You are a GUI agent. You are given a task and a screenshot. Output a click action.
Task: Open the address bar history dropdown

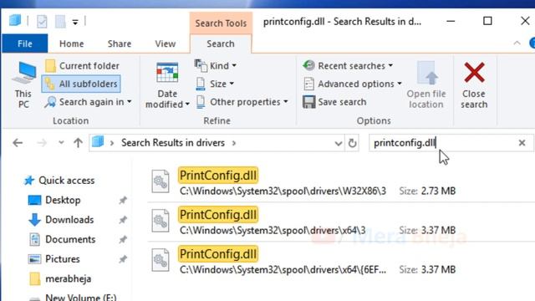click(338, 143)
